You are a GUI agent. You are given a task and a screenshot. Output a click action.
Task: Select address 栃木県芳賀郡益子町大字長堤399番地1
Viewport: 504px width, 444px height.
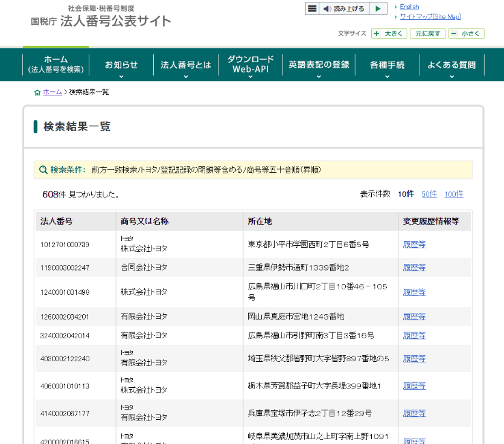tap(314, 386)
